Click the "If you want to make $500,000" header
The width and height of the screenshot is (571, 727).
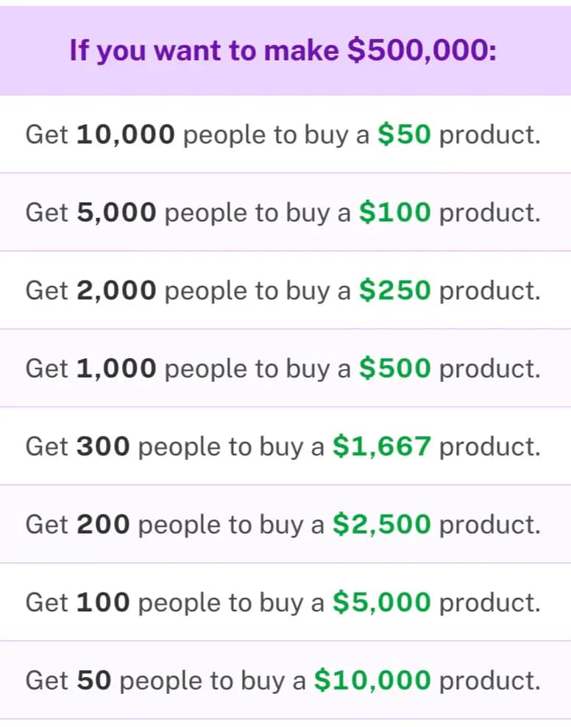[283, 51]
